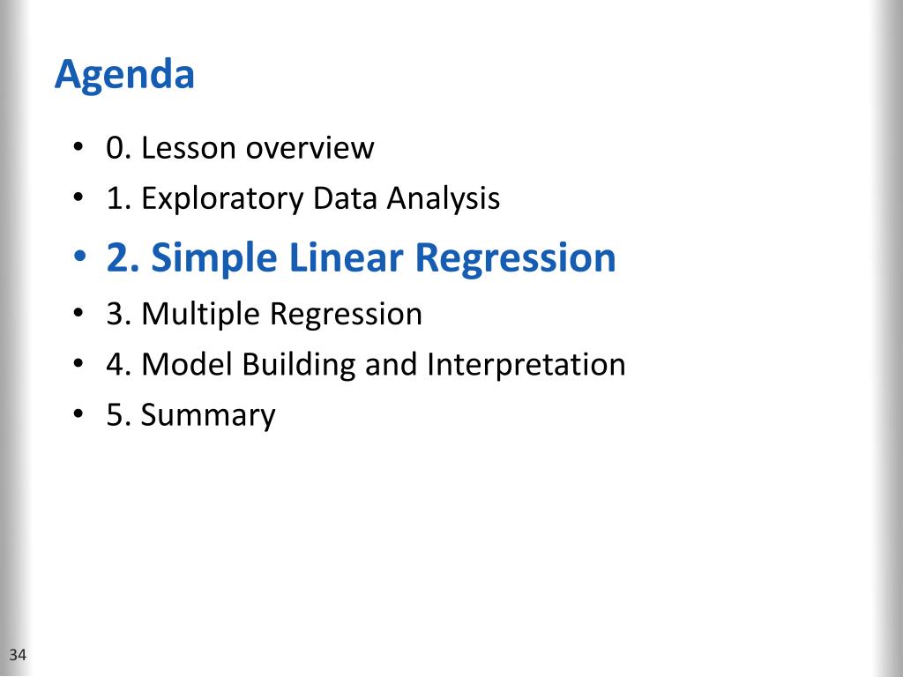Select the Summary agenda item

(190, 416)
